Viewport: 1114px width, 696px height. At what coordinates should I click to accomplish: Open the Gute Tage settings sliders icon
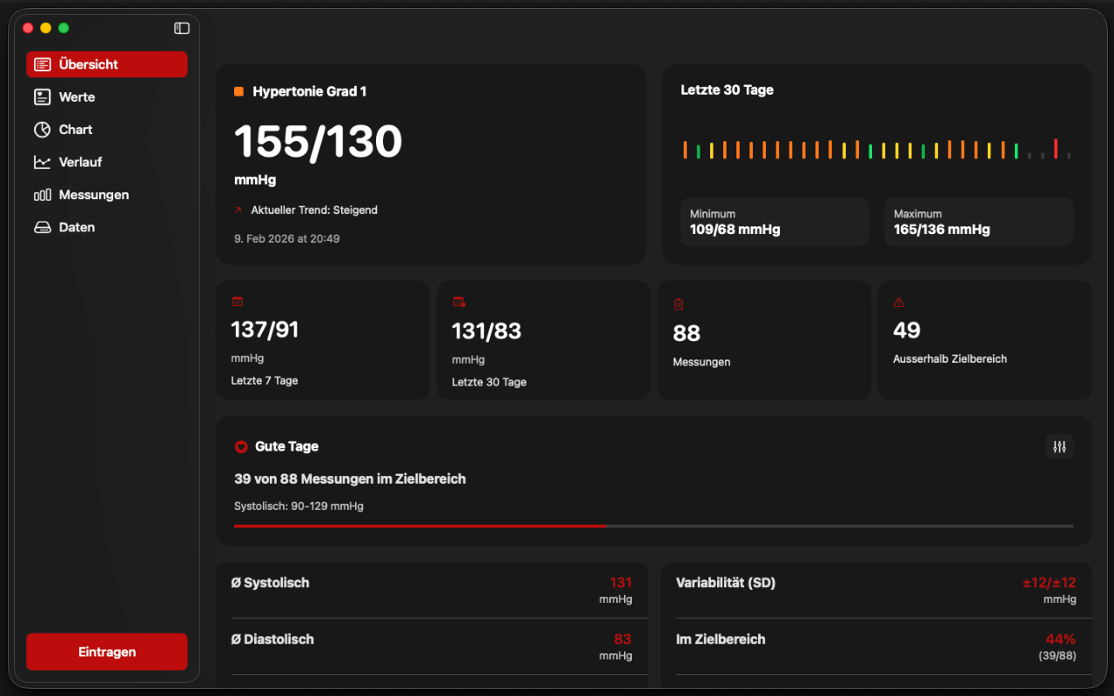[1059, 446]
